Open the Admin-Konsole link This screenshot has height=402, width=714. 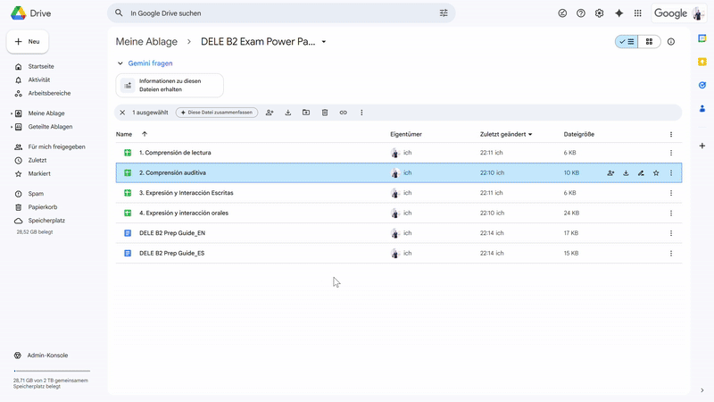[47, 355]
